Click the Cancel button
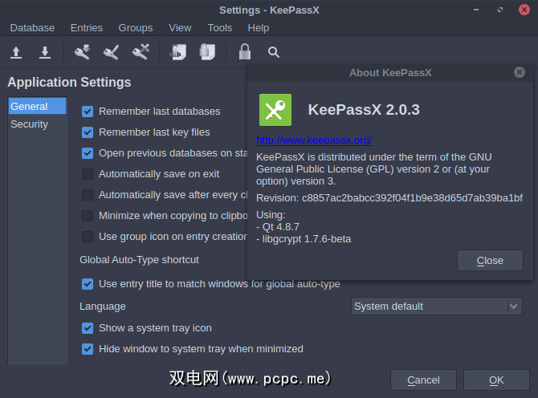538x398 pixels. (423, 380)
